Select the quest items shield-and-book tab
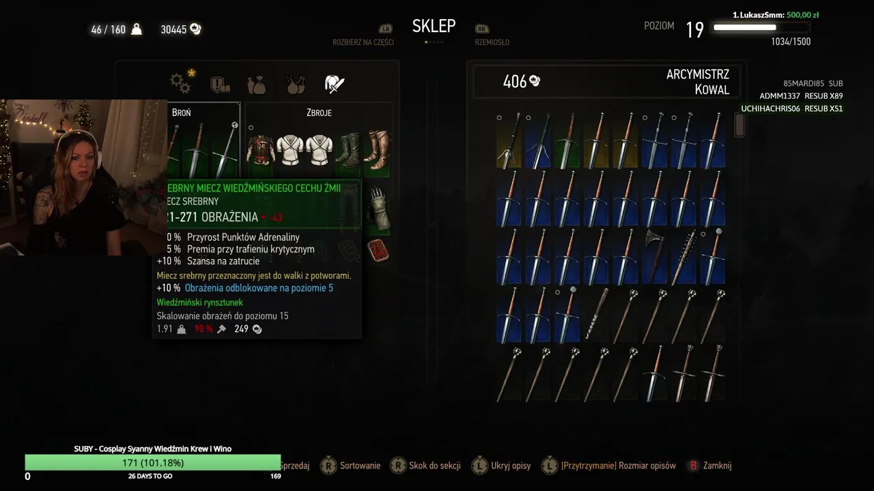This screenshot has width=874, height=491. (x=219, y=84)
